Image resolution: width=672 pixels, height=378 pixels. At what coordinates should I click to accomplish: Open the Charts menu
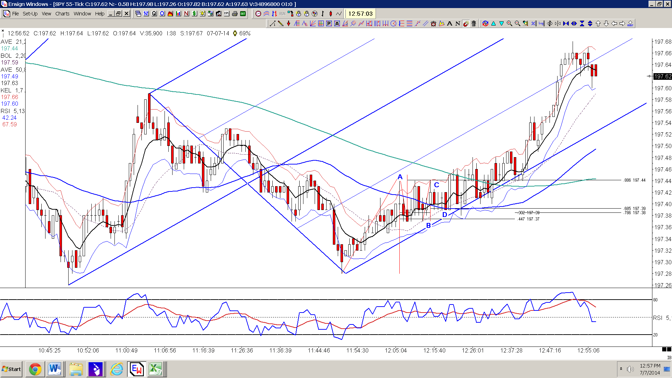point(62,14)
